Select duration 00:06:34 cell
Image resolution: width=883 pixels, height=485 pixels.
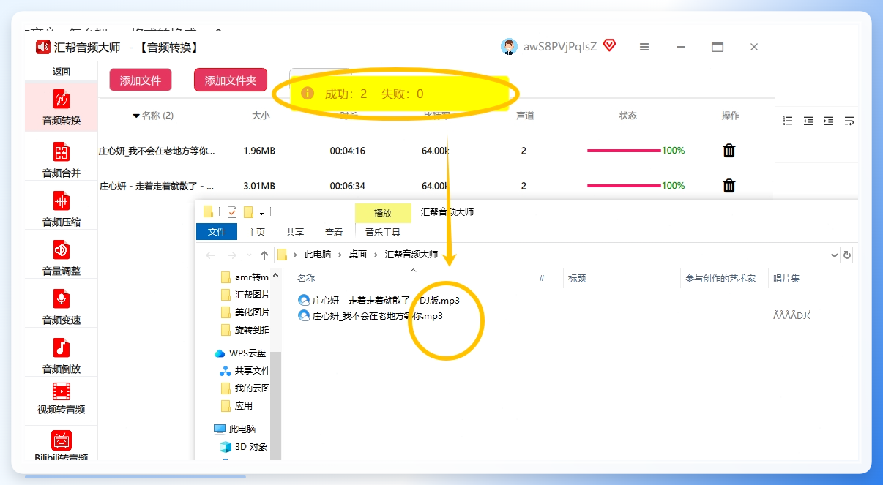point(347,186)
